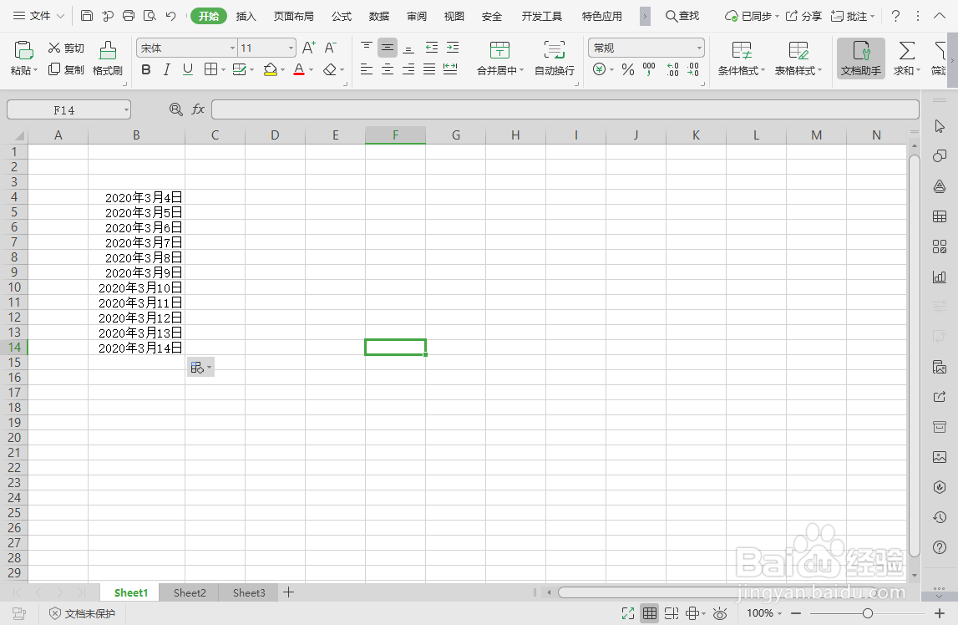Image resolution: width=958 pixels, height=625 pixels.
Task: Click Decrease Decimal icon
Action: [693, 69]
